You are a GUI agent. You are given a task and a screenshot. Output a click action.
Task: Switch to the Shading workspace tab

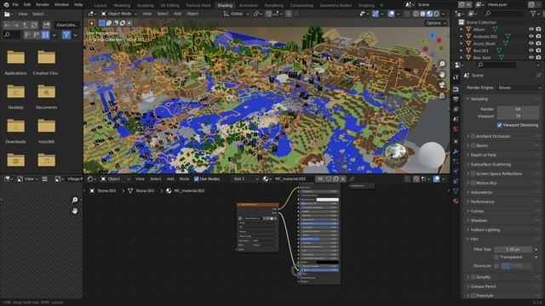click(x=225, y=5)
